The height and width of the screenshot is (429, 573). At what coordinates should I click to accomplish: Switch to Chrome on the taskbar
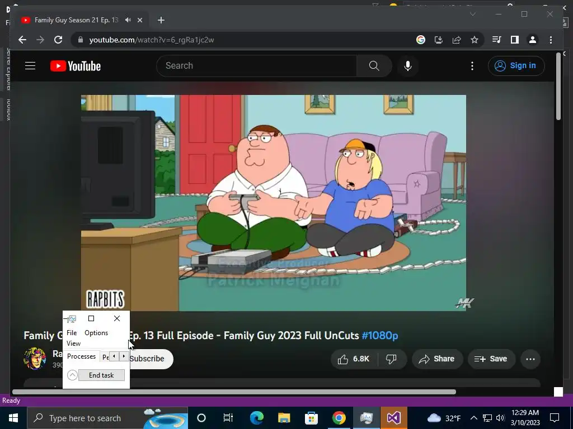(339, 418)
